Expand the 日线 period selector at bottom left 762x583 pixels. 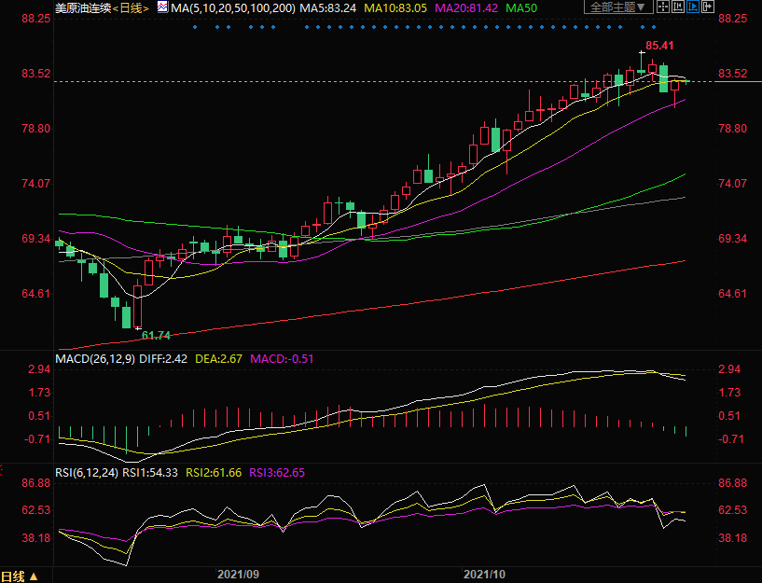[19, 576]
